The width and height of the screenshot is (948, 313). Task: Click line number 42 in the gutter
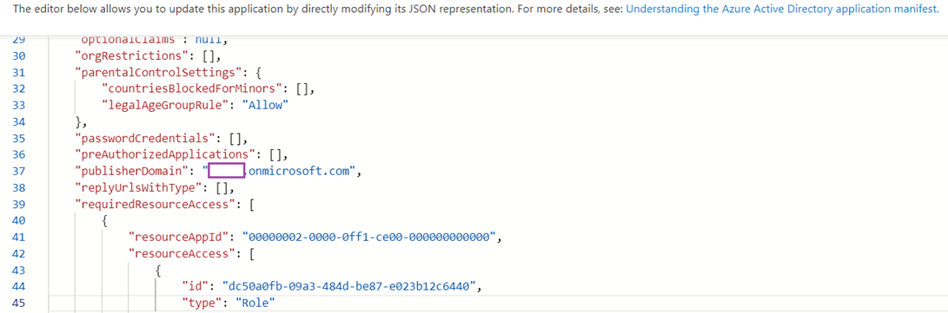[19, 252]
